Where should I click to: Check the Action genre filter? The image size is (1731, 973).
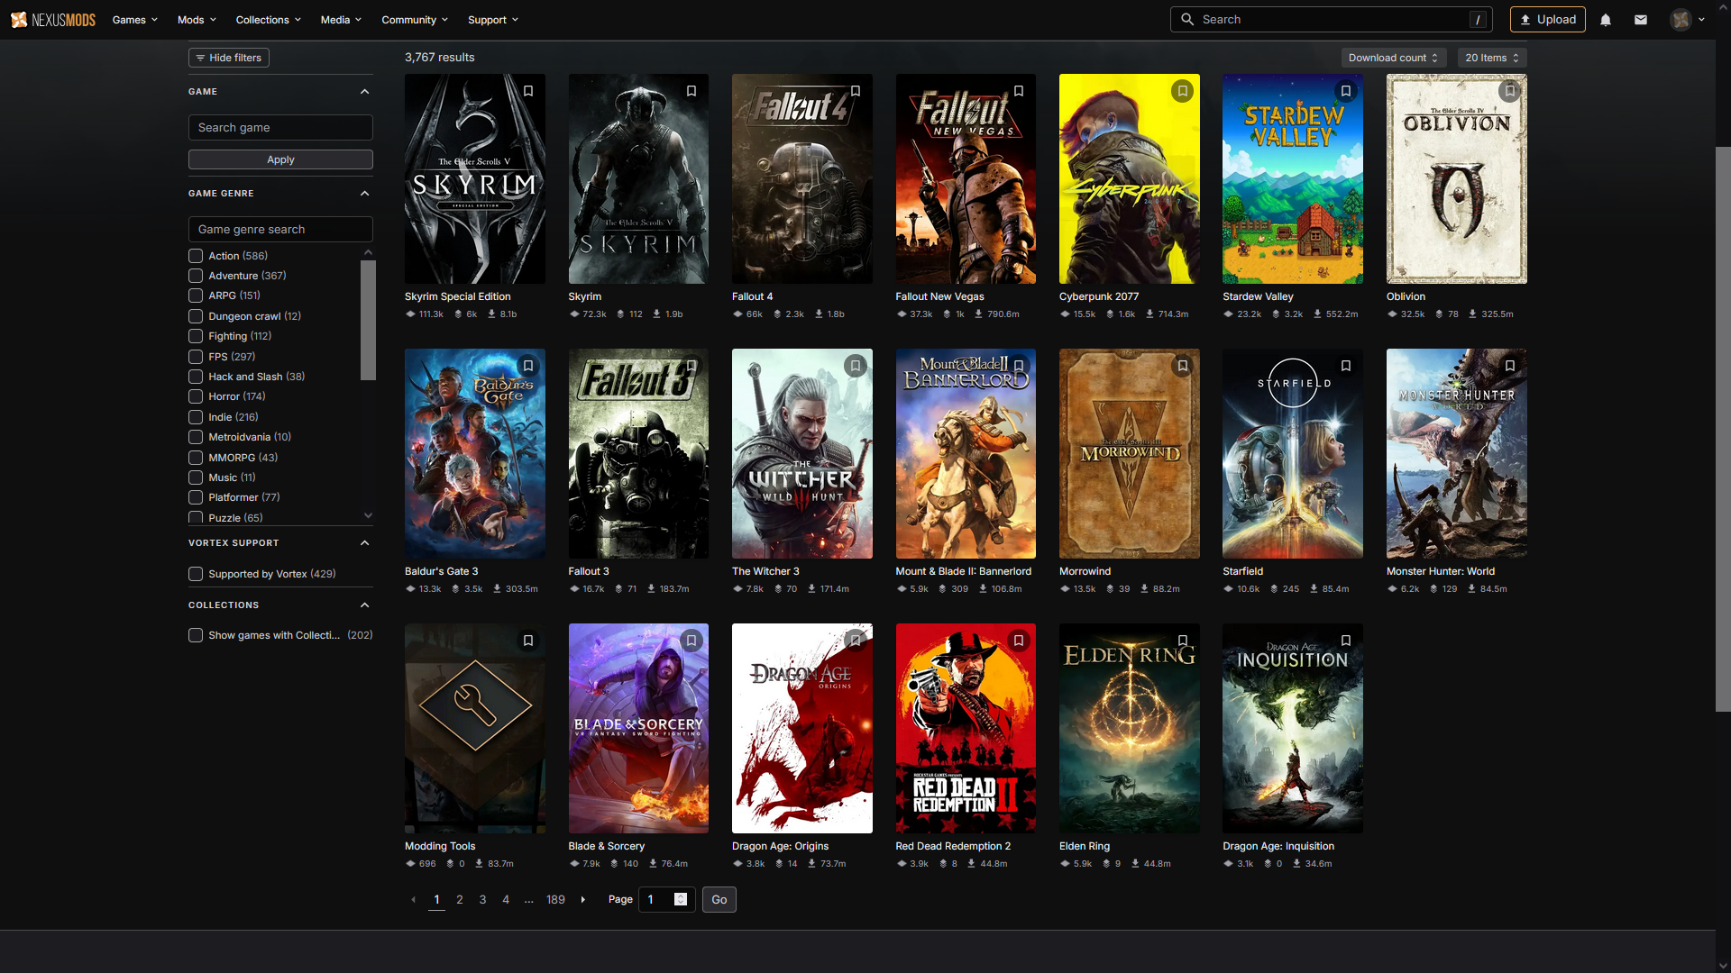point(196,256)
